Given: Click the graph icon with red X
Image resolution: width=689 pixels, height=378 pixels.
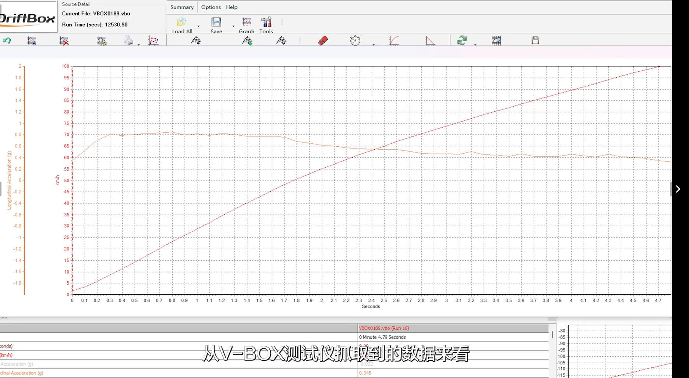Looking at the screenshot, I should click(x=64, y=40).
